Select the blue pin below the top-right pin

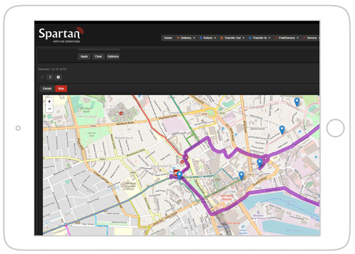282,130
